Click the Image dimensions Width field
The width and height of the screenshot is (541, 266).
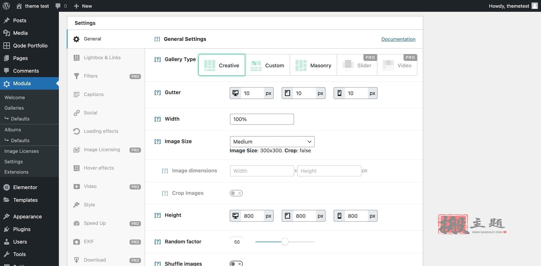pos(262,171)
